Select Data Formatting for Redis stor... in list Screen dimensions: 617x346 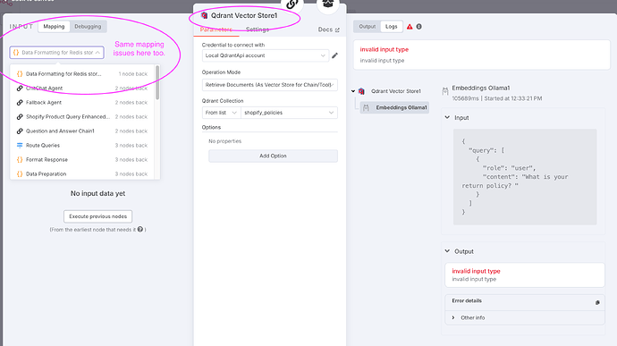click(x=82, y=73)
